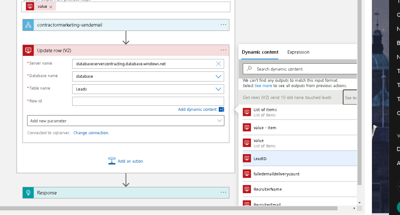Click the value - Item SQL icon
The image size is (400, 215).
(247, 128)
